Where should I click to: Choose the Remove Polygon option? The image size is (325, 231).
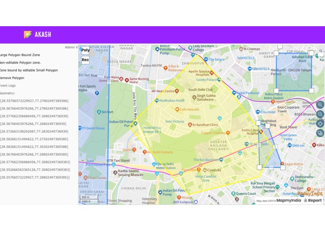pyautogui.click(x=12, y=78)
